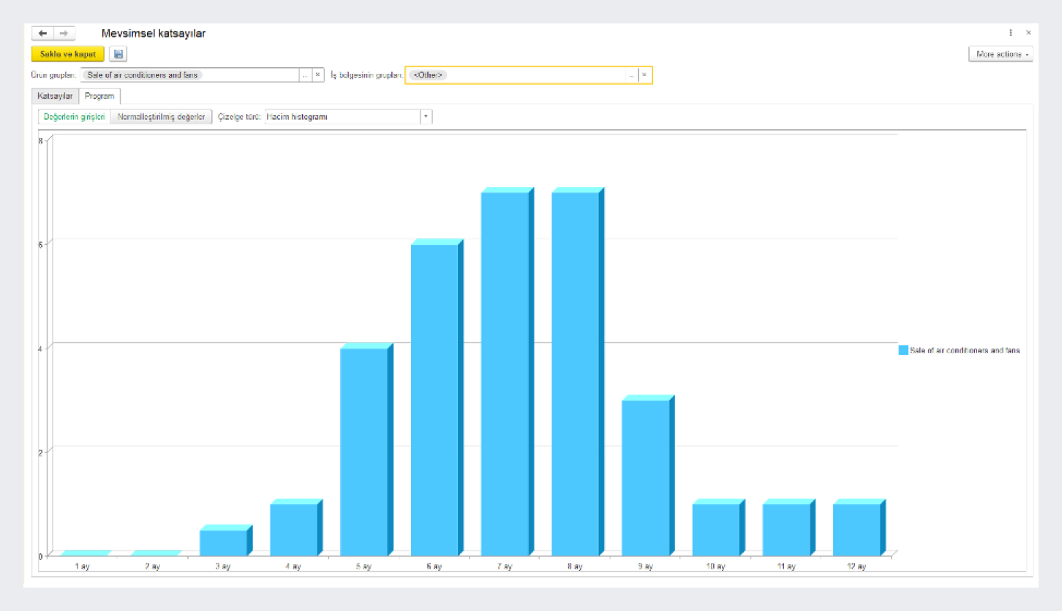Switch to Değerlerin girişleri view

click(x=74, y=117)
